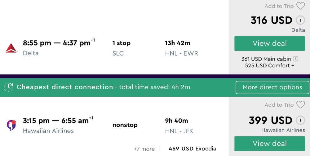310x156 pixels.
Task: Toggle heart to save Hawaiian Airlines flight
Action: [300, 105]
